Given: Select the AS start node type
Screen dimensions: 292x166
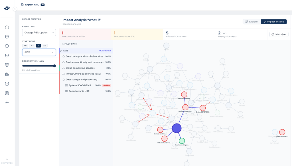Looking at the screenshot, I should [44, 46].
